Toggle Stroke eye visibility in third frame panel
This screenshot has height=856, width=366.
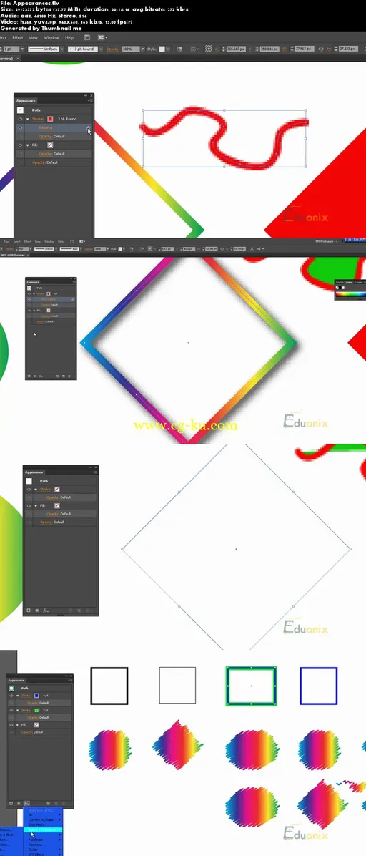pos(29,489)
